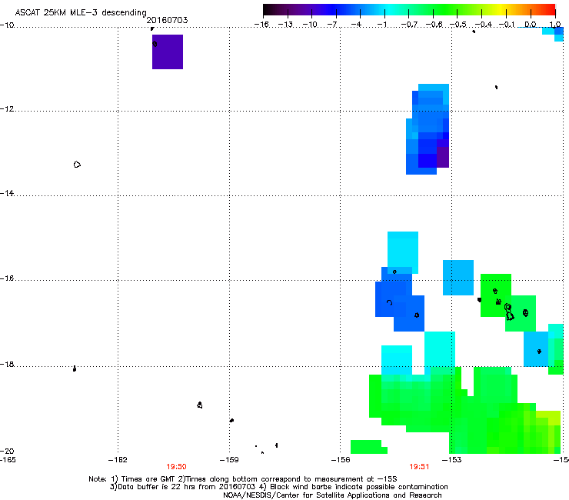Click the color bar legend gradient

tap(409, 9)
